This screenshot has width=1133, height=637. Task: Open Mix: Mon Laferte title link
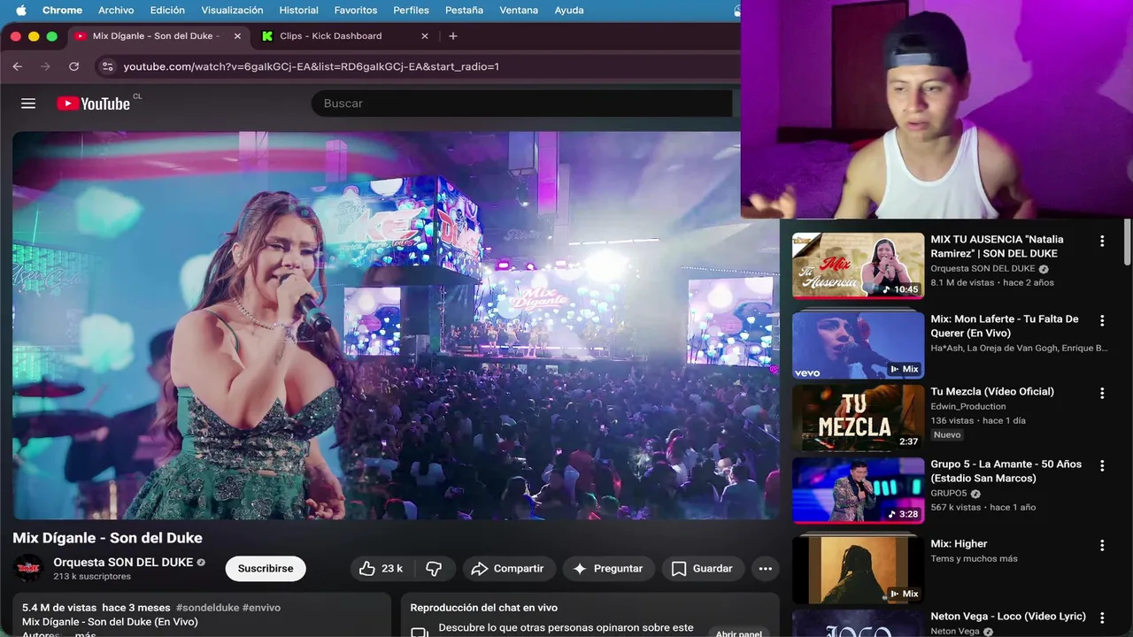pyautogui.click(x=1005, y=326)
